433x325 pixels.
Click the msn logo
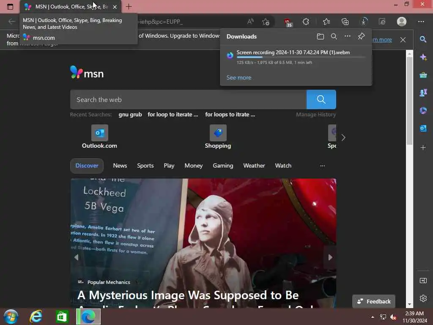point(87,72)
